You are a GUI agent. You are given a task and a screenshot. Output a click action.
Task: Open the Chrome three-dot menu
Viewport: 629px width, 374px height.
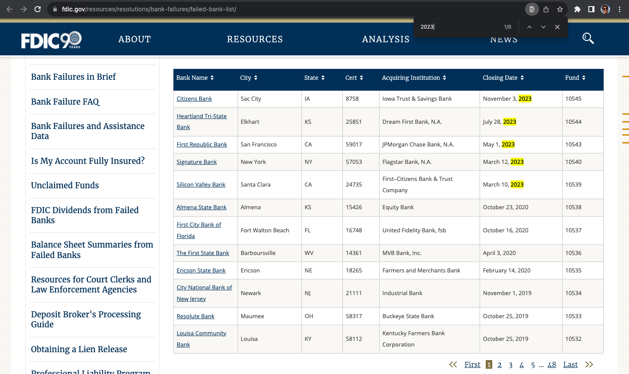pos(619,9)
